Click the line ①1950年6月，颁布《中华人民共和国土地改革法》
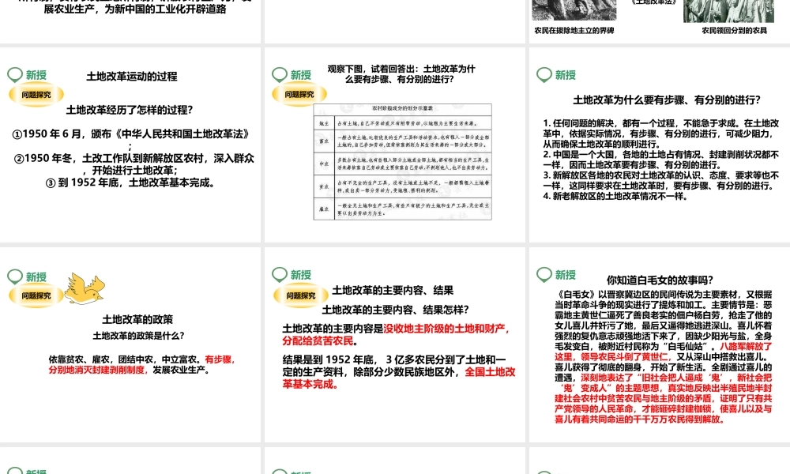The width and height of the screenshot is (790, 474). [131, 134]
